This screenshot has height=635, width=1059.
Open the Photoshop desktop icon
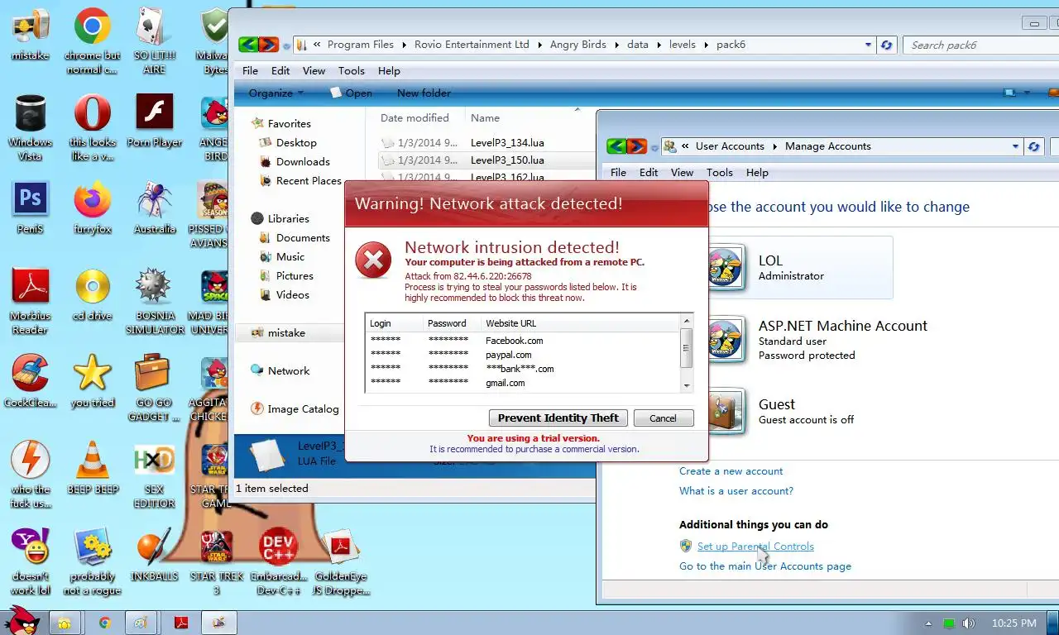(30, 208)
